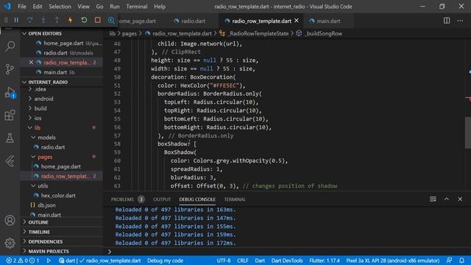Open the Extensions view icon
This screenshot has height=265, width=471.
tap(10, 115)
